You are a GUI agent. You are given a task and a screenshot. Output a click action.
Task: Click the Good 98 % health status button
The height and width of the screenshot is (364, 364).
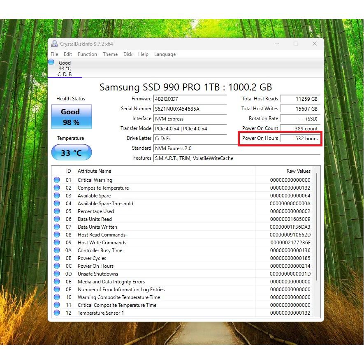71,117
